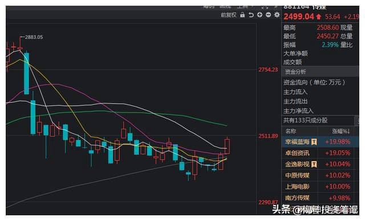Open the 前复权 adjustment dropdown
The height and width of the screenshot is (221, 365).
click(228, 15)
